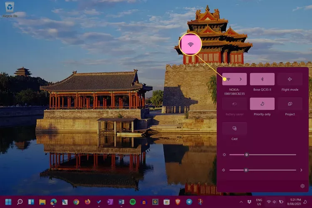The height and width of the screenshot is (208, 312).
Task: Open sound output chevron beside volume slider
Action: tap(301, 170)
